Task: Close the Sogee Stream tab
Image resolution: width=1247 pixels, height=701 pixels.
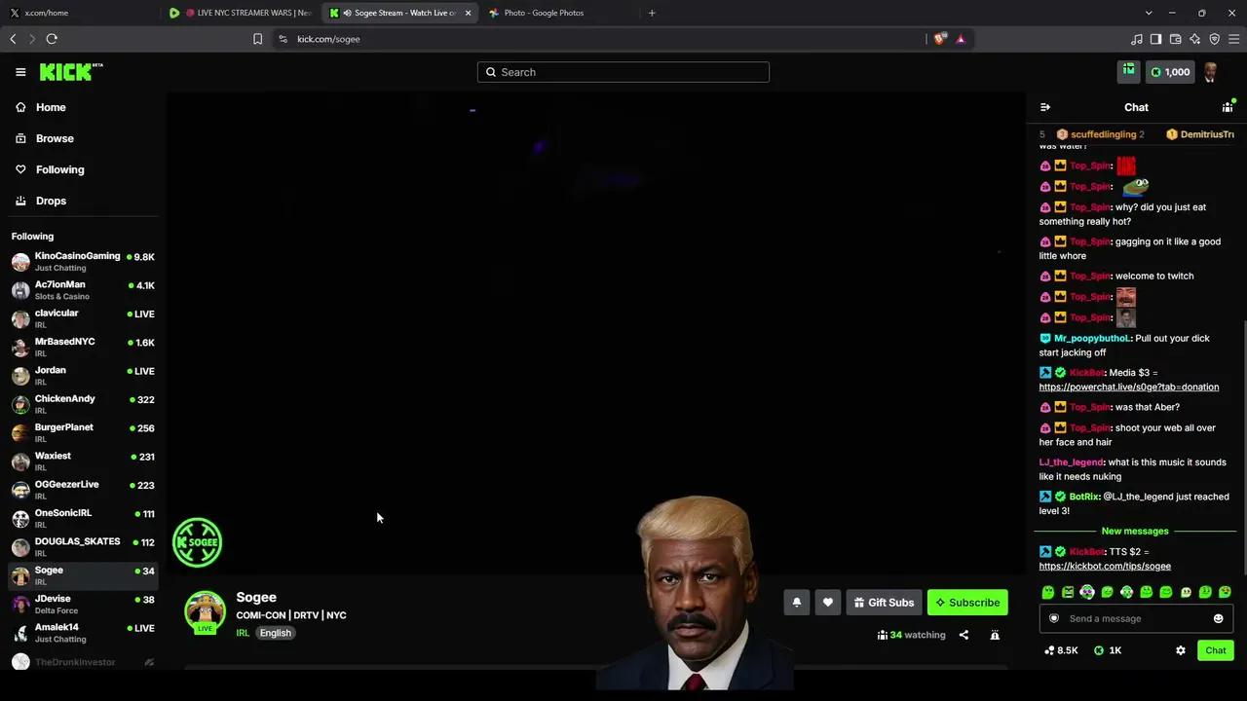Action: 468,13
